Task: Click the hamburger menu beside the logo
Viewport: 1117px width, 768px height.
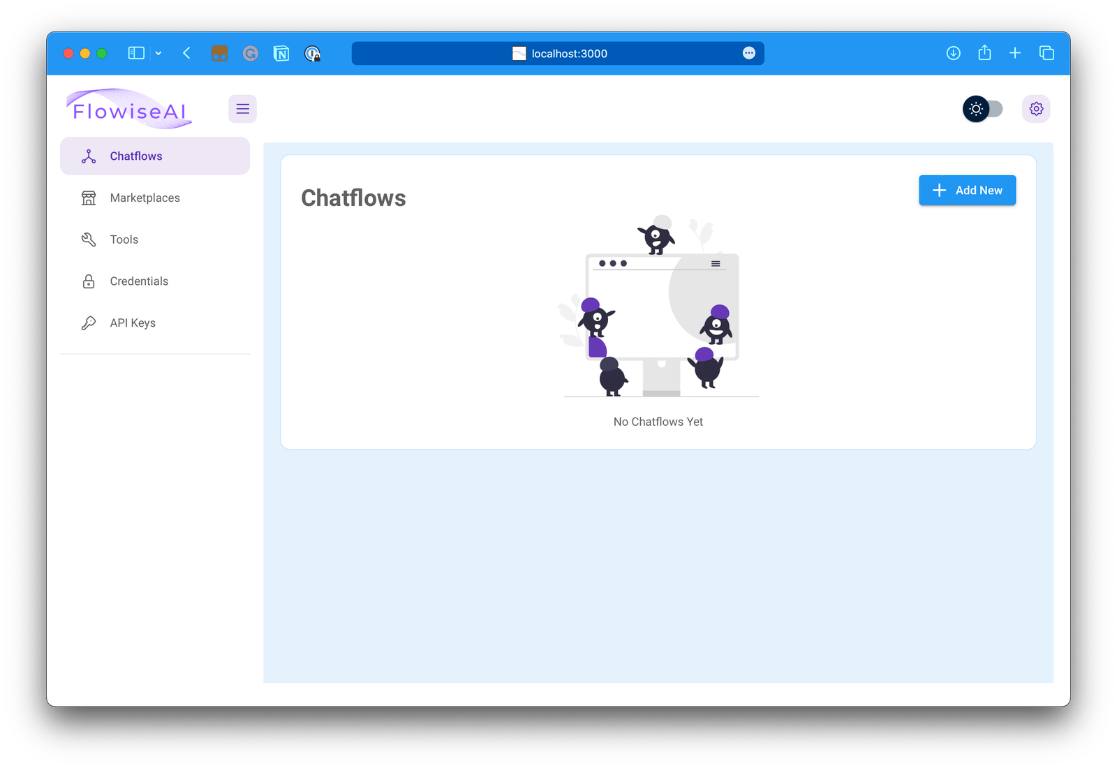Action: [242, 109]
